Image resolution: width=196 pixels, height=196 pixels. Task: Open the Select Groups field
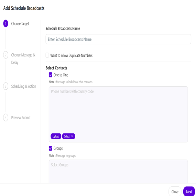tap(118, 172)
